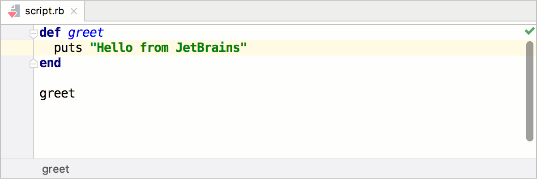Click the greet call on the last line
The width and height of the screenshot is (537, 179).
click(x=57, y=94)
